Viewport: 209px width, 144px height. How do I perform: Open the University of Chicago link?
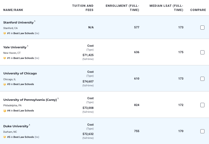[x=20, y=73]
